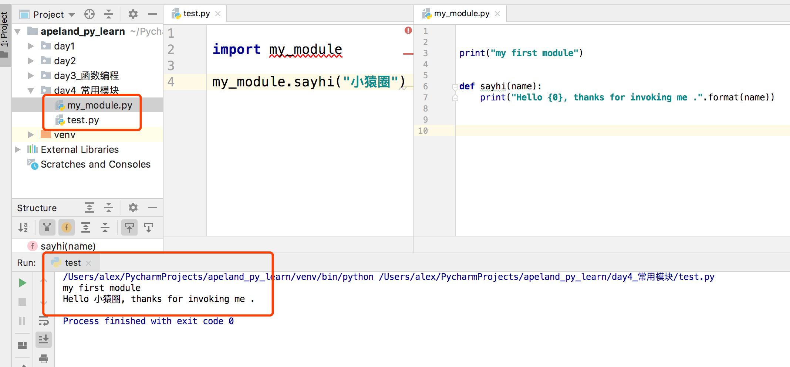Toggle show fields filter in Structure

[67, 227]
